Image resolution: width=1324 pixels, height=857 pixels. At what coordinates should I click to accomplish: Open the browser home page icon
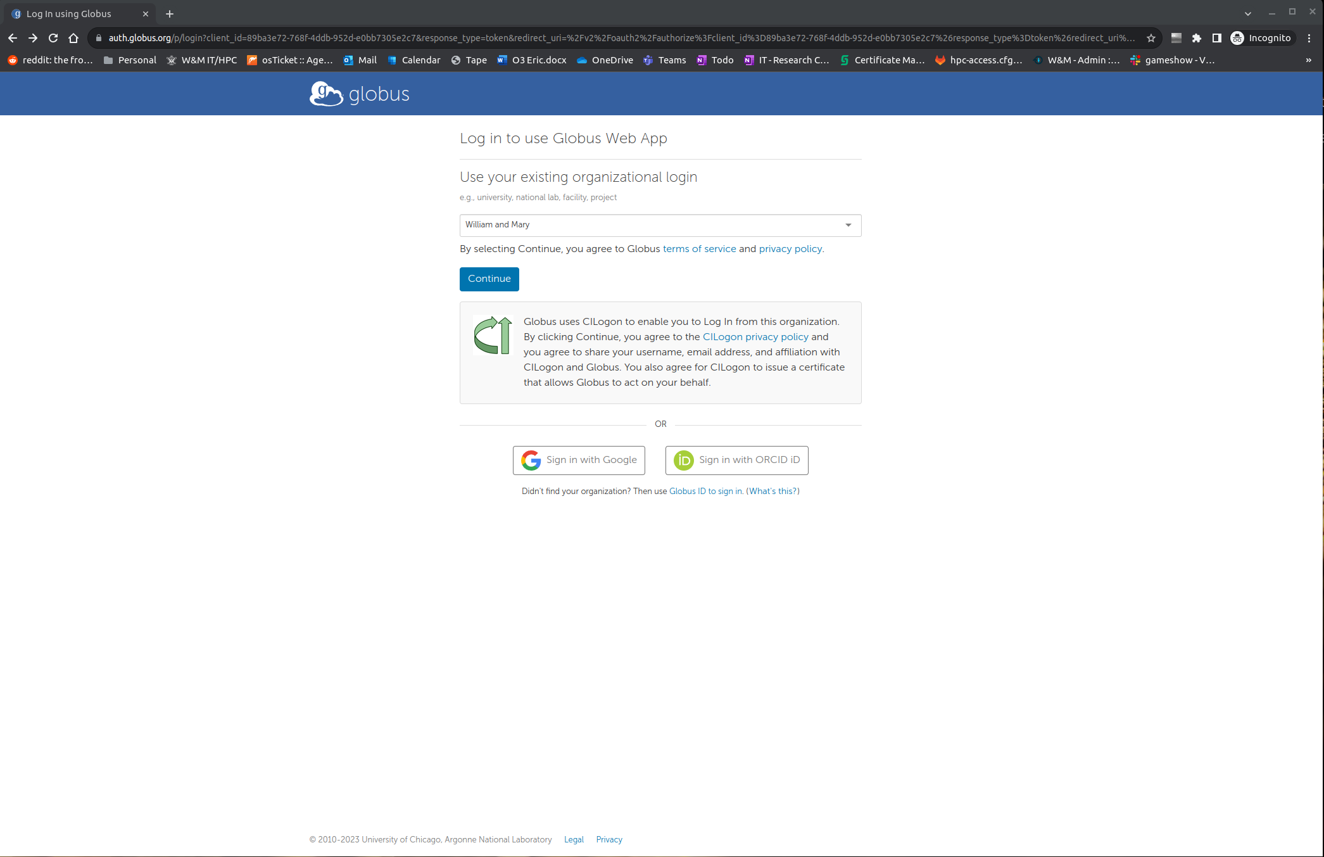click(73, 38)
